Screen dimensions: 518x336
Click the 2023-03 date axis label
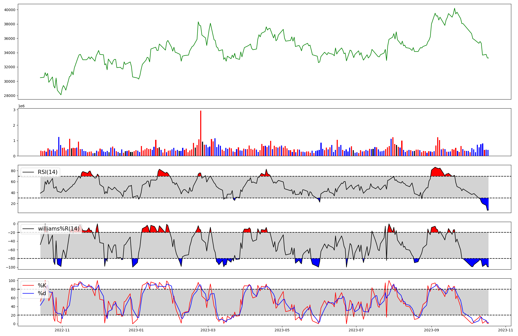pyautogui.click(x=208, y=330)
